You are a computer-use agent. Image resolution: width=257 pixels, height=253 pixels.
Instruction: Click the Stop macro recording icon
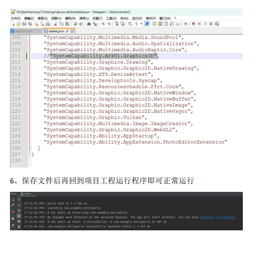(x=199, y=24)
